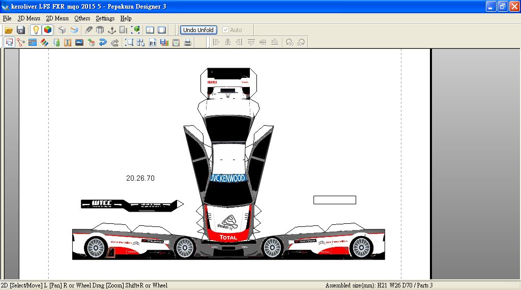The height and width of the screenshot is (290, 521).
Task: Click the Save floppy disk icon
Action: click(x=21, y=30)
